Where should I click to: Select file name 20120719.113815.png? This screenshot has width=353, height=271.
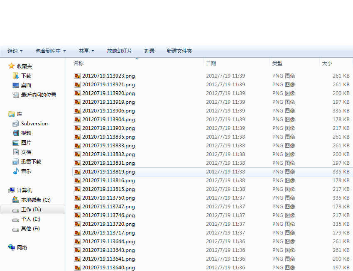pyautogui.click(x=108, y=189)
